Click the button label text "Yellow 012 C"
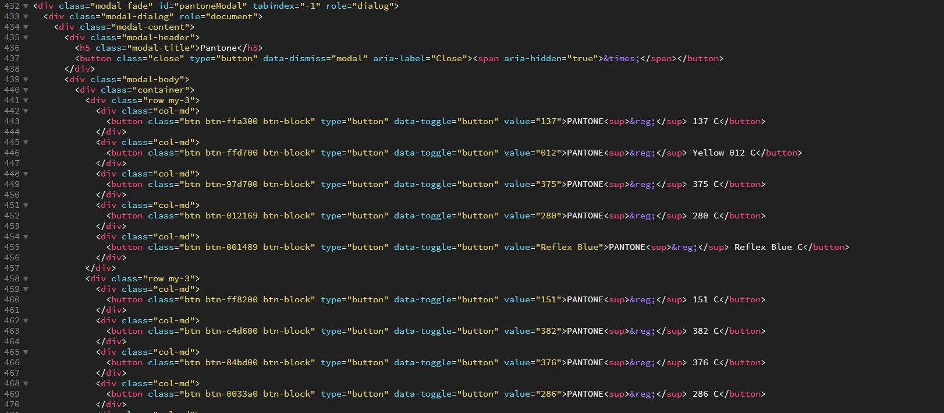Screen dimensions: 944x413 coord(724,153)
